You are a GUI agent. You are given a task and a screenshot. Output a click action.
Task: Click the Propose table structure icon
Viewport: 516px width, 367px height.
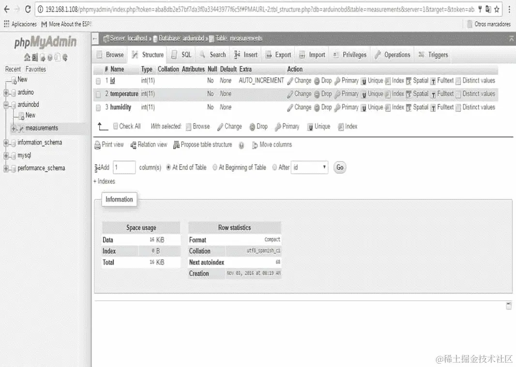click(176, 145)
